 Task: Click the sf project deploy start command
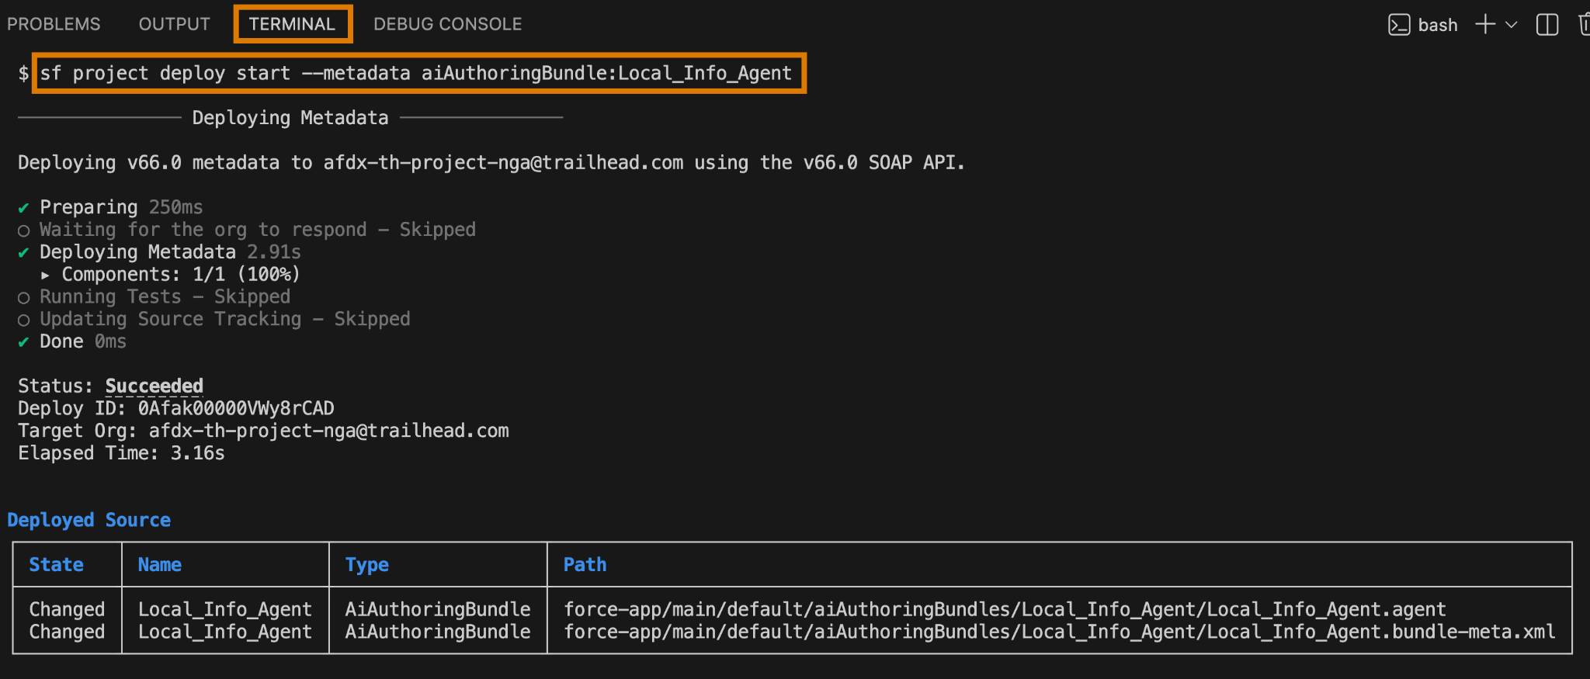(415, 73)
